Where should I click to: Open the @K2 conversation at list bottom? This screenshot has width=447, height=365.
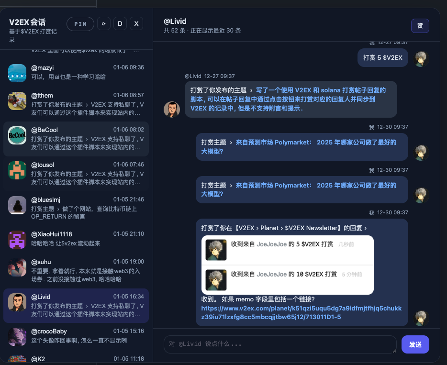[x=86, y=358]
